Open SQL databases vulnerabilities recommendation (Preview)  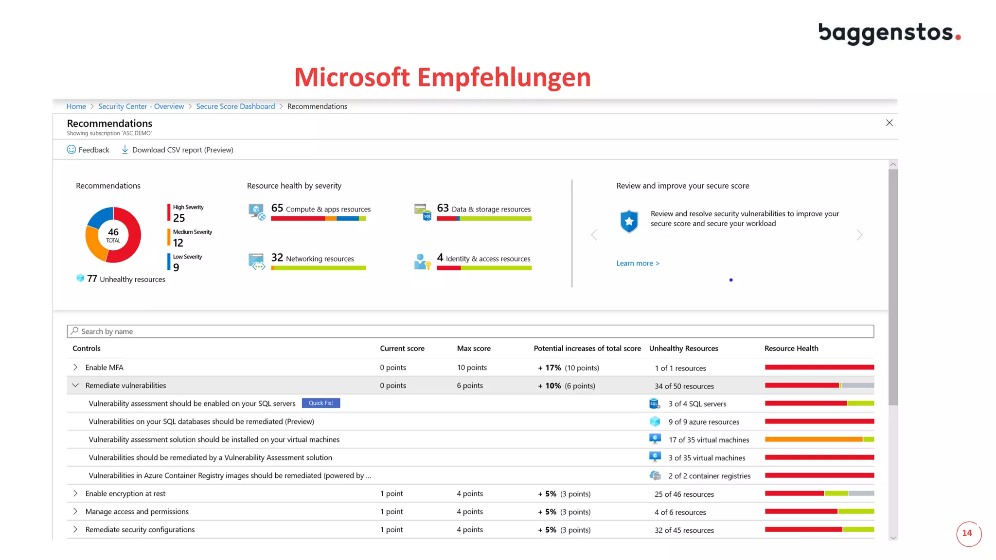201,421
